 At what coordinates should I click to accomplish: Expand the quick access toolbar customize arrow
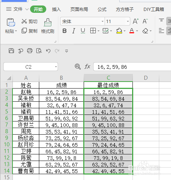[66, 51]
